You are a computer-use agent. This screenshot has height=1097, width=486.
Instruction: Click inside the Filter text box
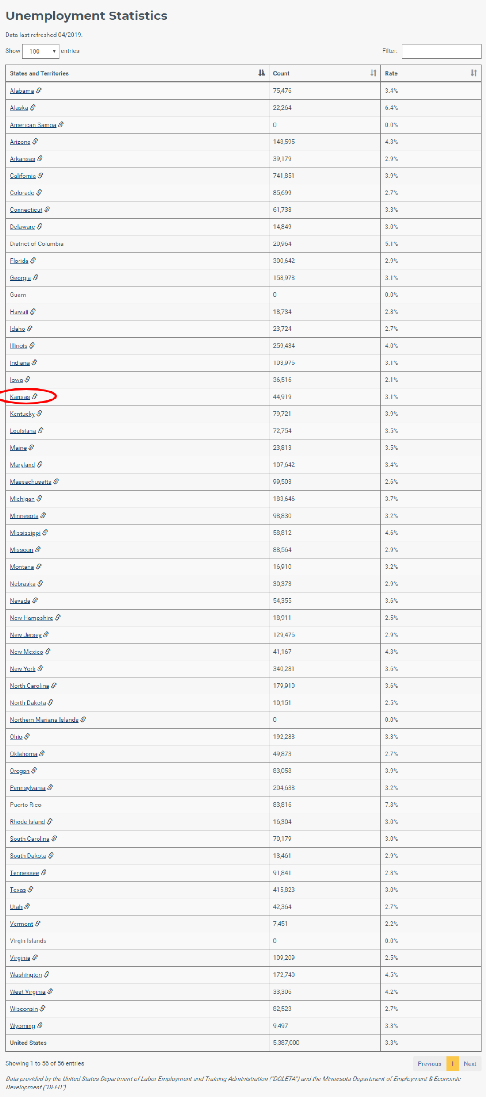click(x=441, y=51)
